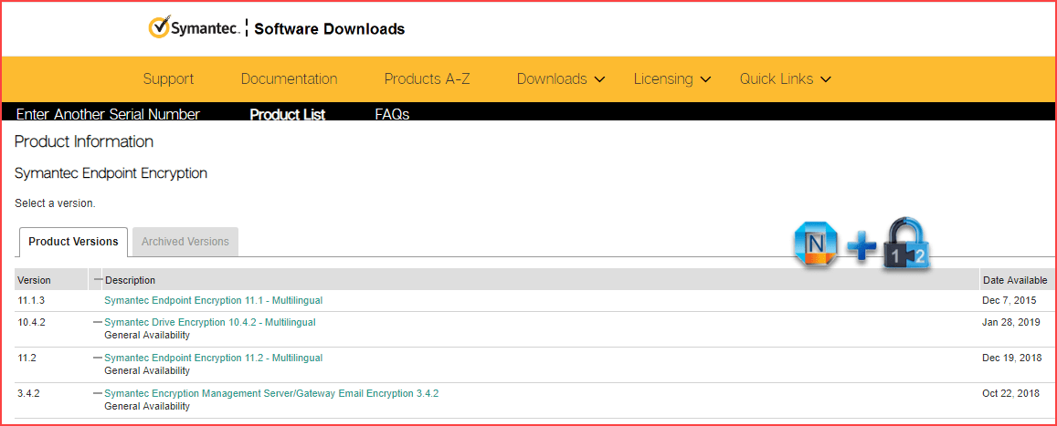Open Encryption Management Server/Gateway Email Encryption 3.4.2

tap(271, 393)
